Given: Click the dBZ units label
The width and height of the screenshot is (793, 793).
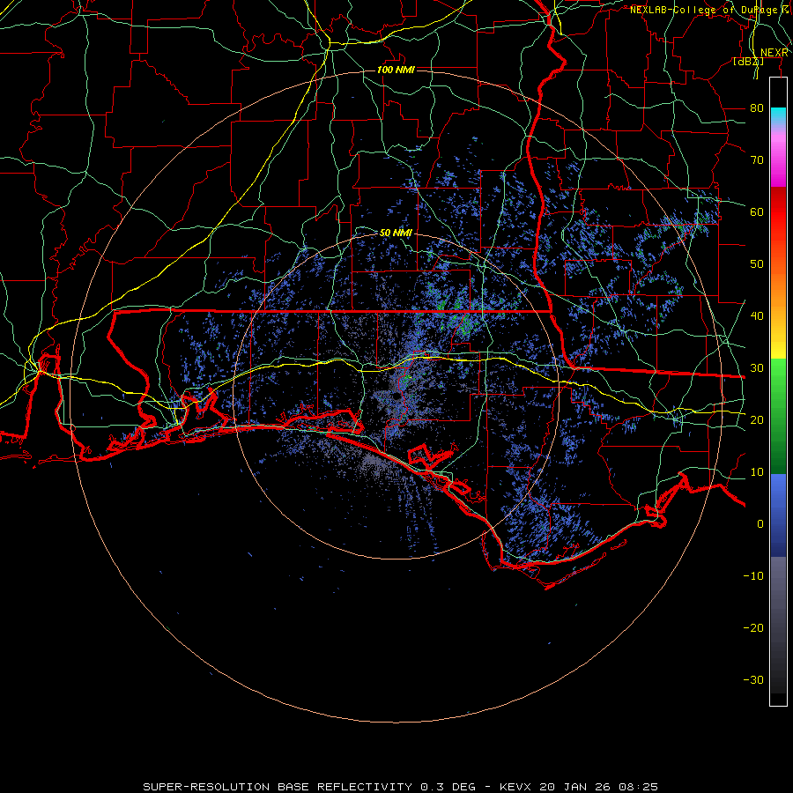Looking at the screenshot, I should (x=748, y=62).
